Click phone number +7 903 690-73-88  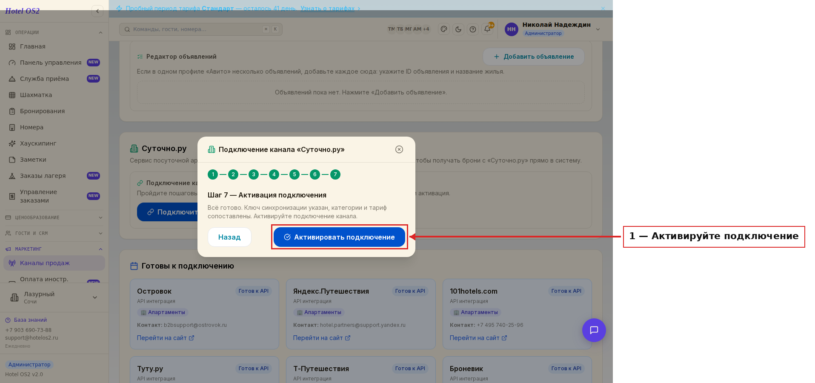[x=28, y=330]
